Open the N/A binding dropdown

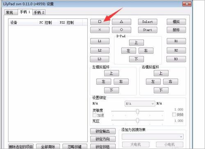click(140, 104)
